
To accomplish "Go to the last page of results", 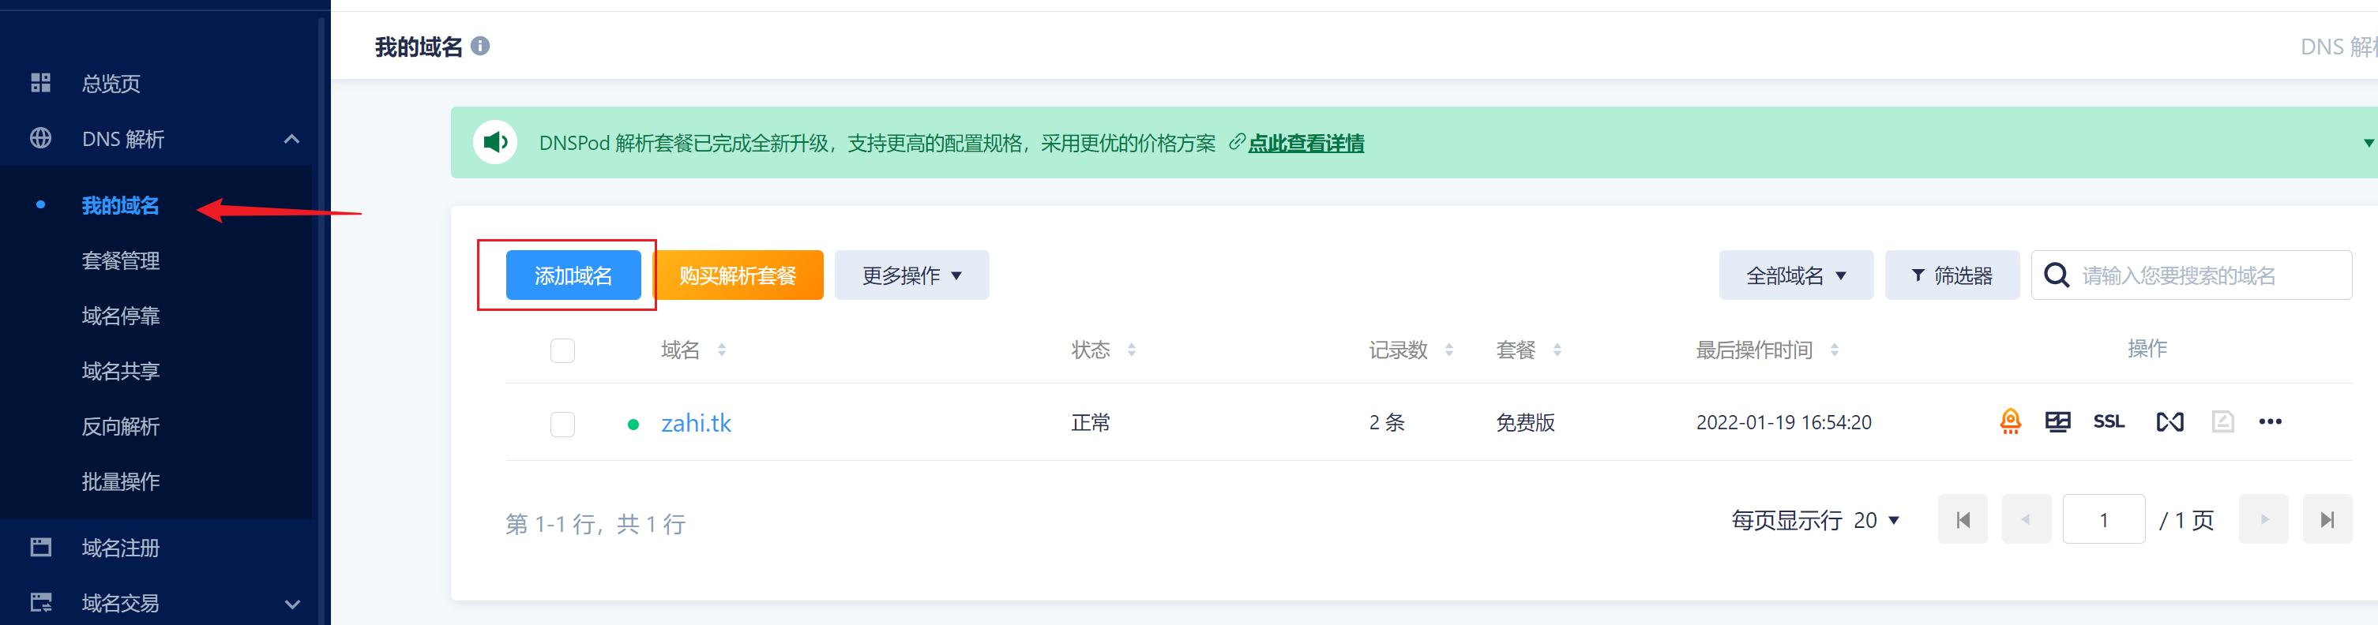I will point(2327,520).
